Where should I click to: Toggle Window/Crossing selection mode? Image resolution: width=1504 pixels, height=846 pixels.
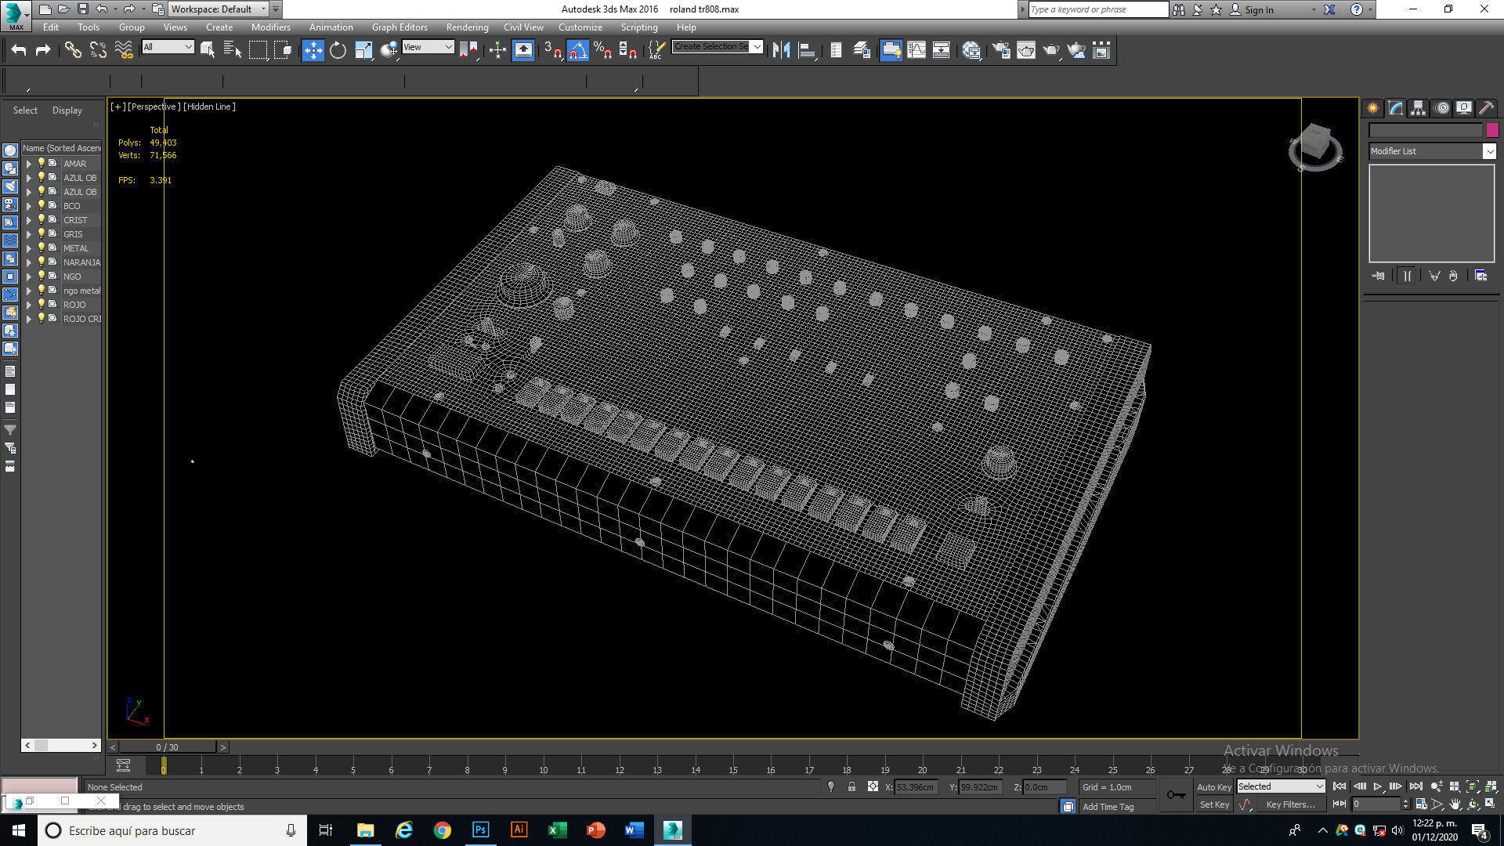[x=283, y=50]
